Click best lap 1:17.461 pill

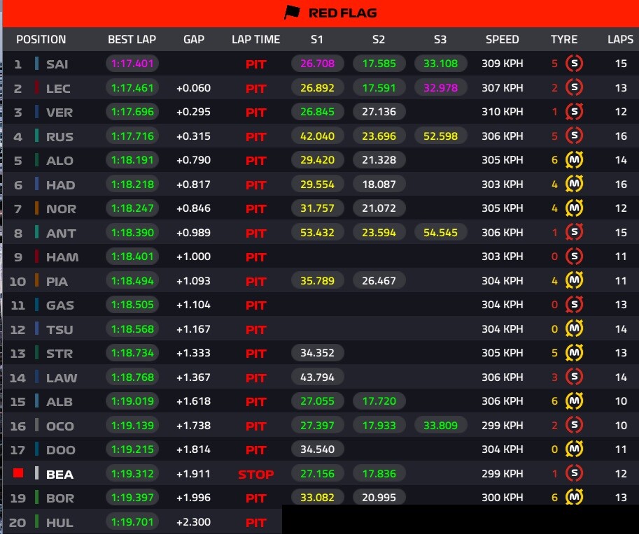click(132, 87)
